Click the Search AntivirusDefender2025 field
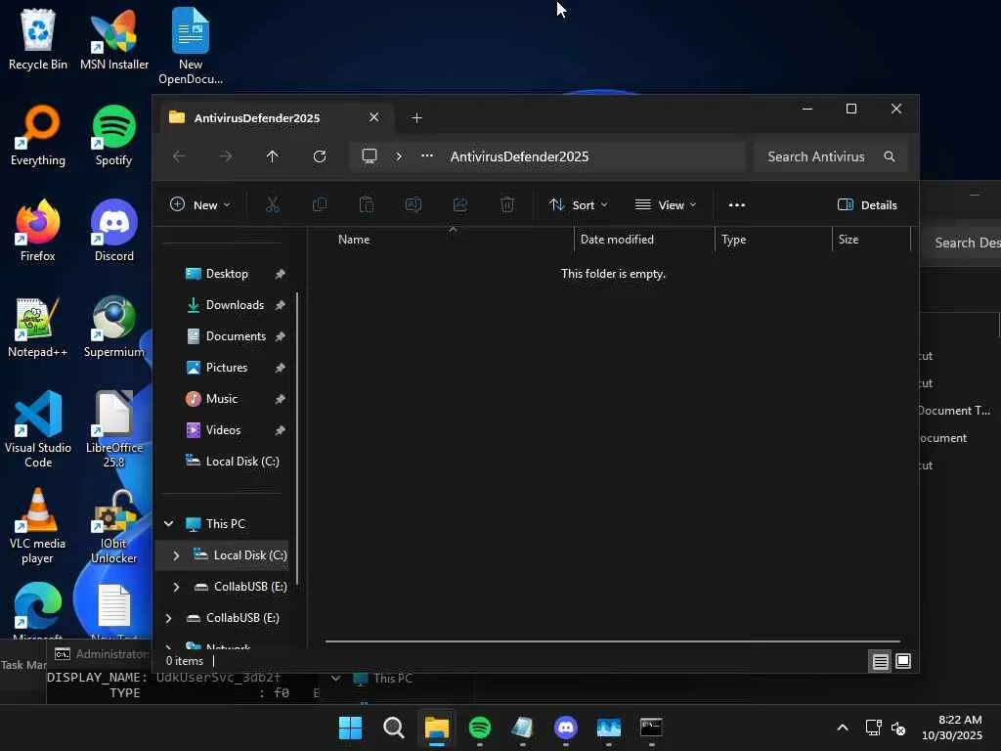The width and height of the screenshot is (1001, 751). tap(817, 156)
